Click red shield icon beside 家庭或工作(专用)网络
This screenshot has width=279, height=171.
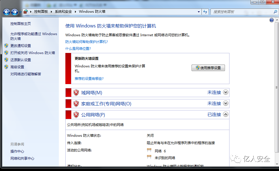tap(76, 104)
